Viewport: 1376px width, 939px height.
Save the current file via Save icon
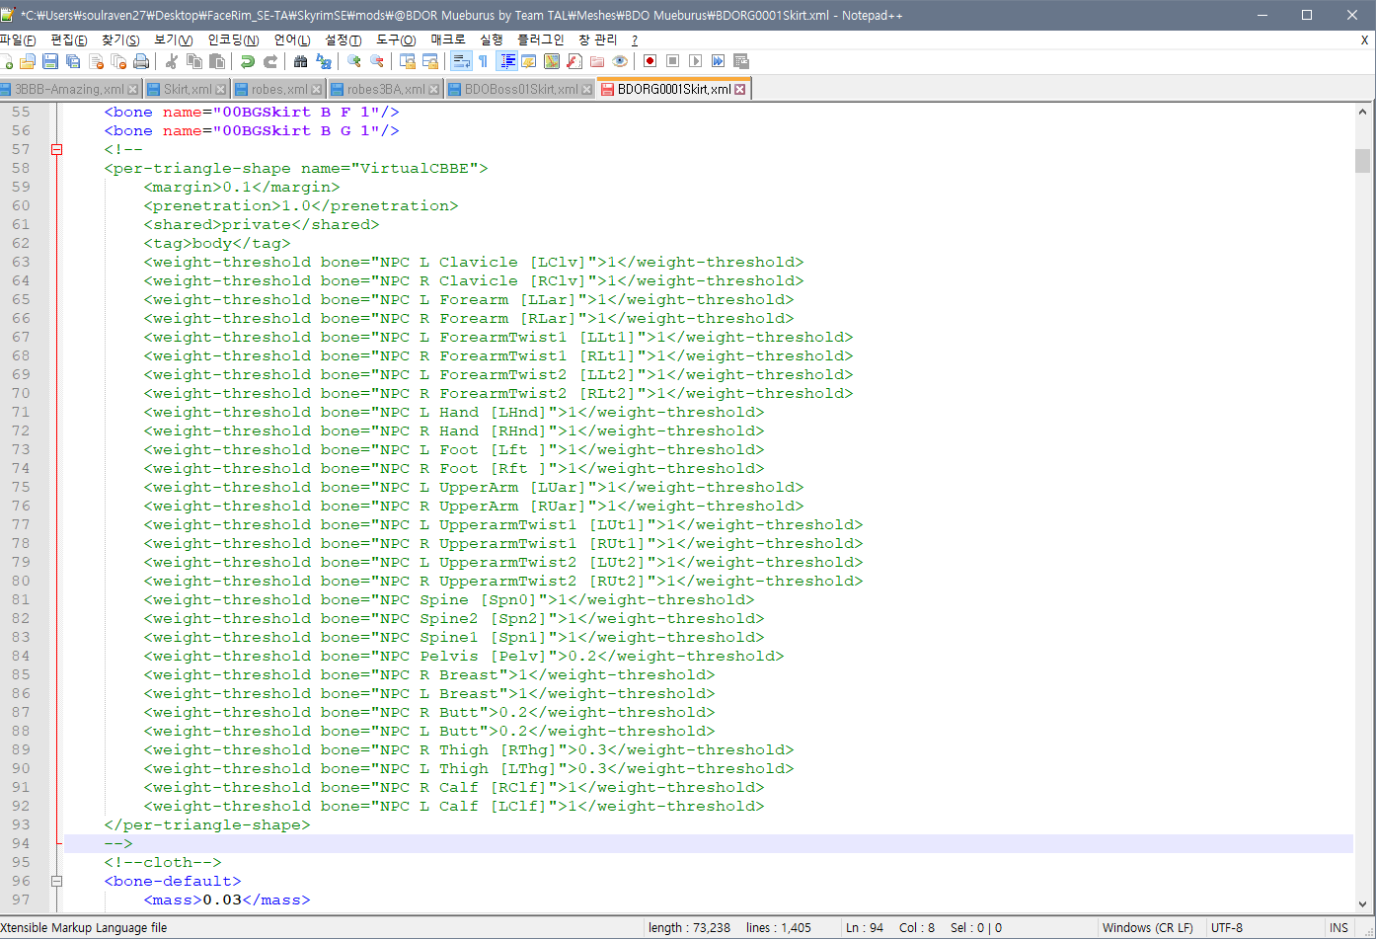tap(50, 61)
